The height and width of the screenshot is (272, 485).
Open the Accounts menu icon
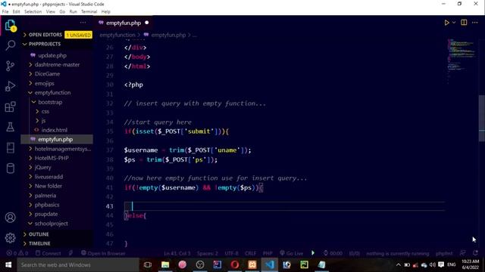[x=10, y=218]
